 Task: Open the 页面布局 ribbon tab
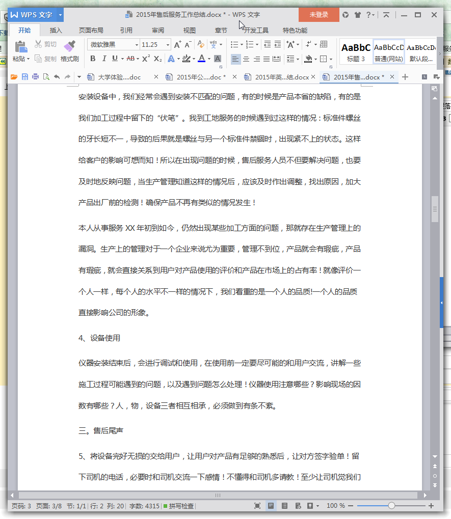(91, 31)
